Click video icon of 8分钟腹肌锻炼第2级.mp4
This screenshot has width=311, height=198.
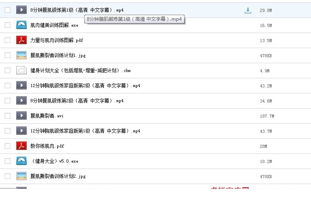tap(21, 101)
